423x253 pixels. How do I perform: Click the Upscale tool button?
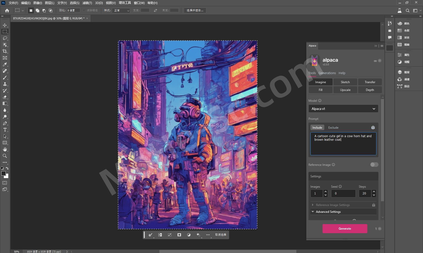pos(345,90)
